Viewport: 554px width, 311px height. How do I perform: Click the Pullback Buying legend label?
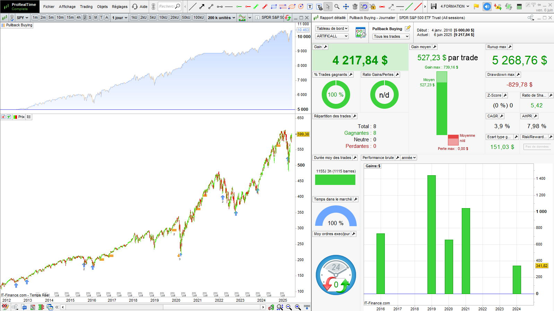(x=19, y=25)
